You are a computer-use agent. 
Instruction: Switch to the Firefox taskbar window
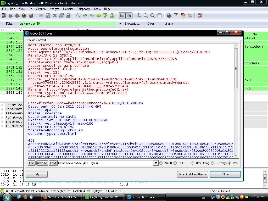(62, 197)
